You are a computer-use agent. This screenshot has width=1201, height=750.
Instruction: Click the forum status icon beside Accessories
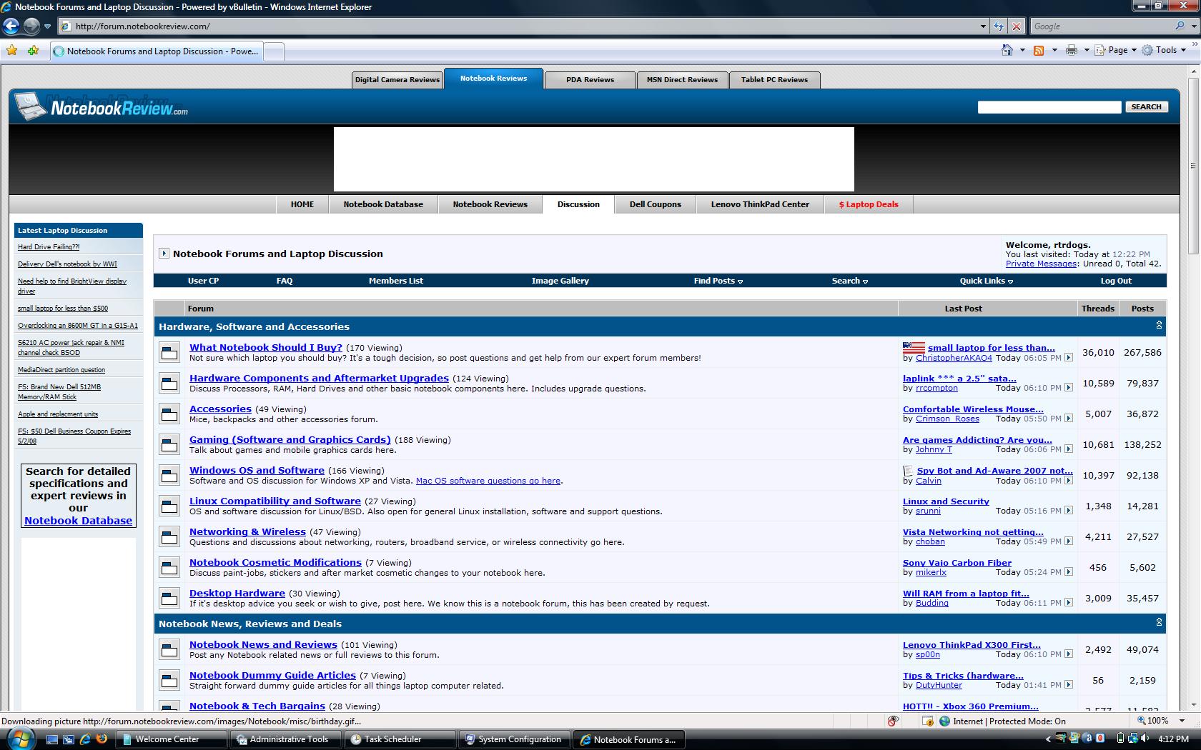(169, 414)
